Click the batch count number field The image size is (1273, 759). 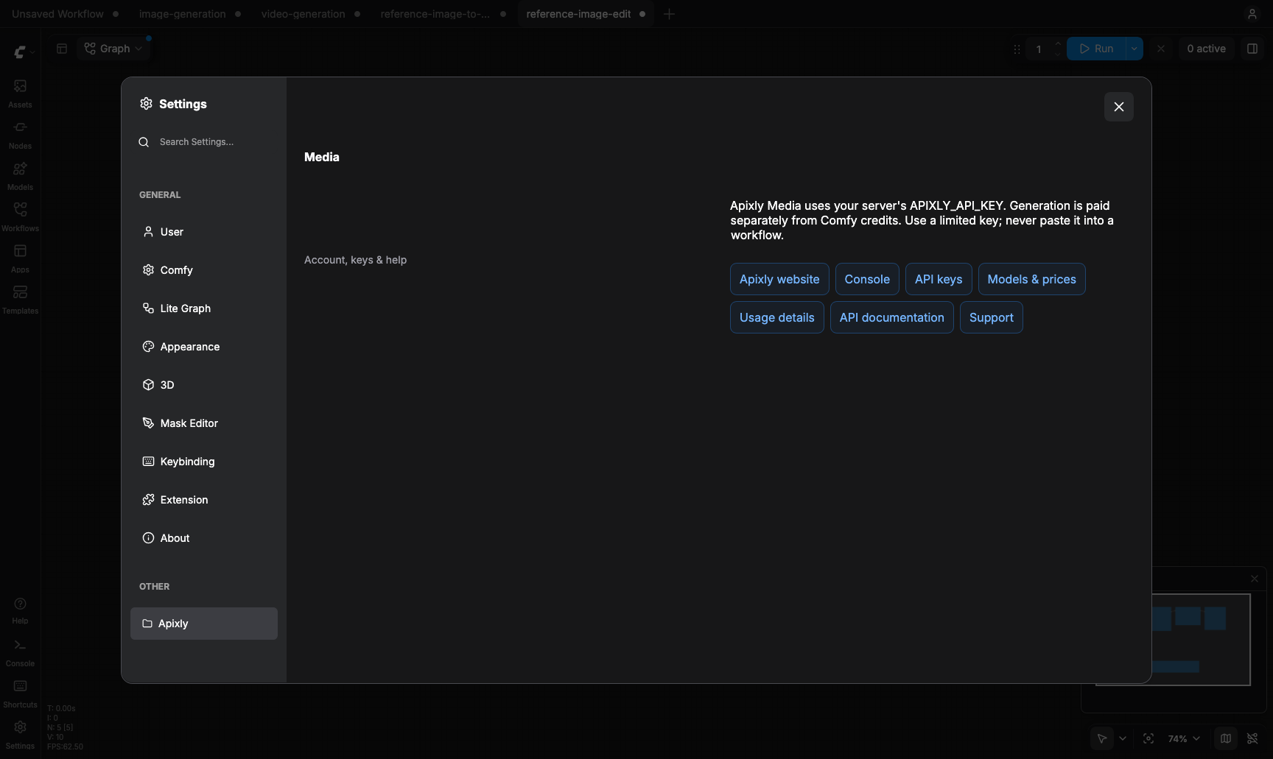(x=1039, y=49)
